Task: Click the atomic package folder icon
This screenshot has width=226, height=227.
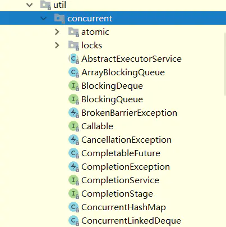Action: (x=73, y=32)
